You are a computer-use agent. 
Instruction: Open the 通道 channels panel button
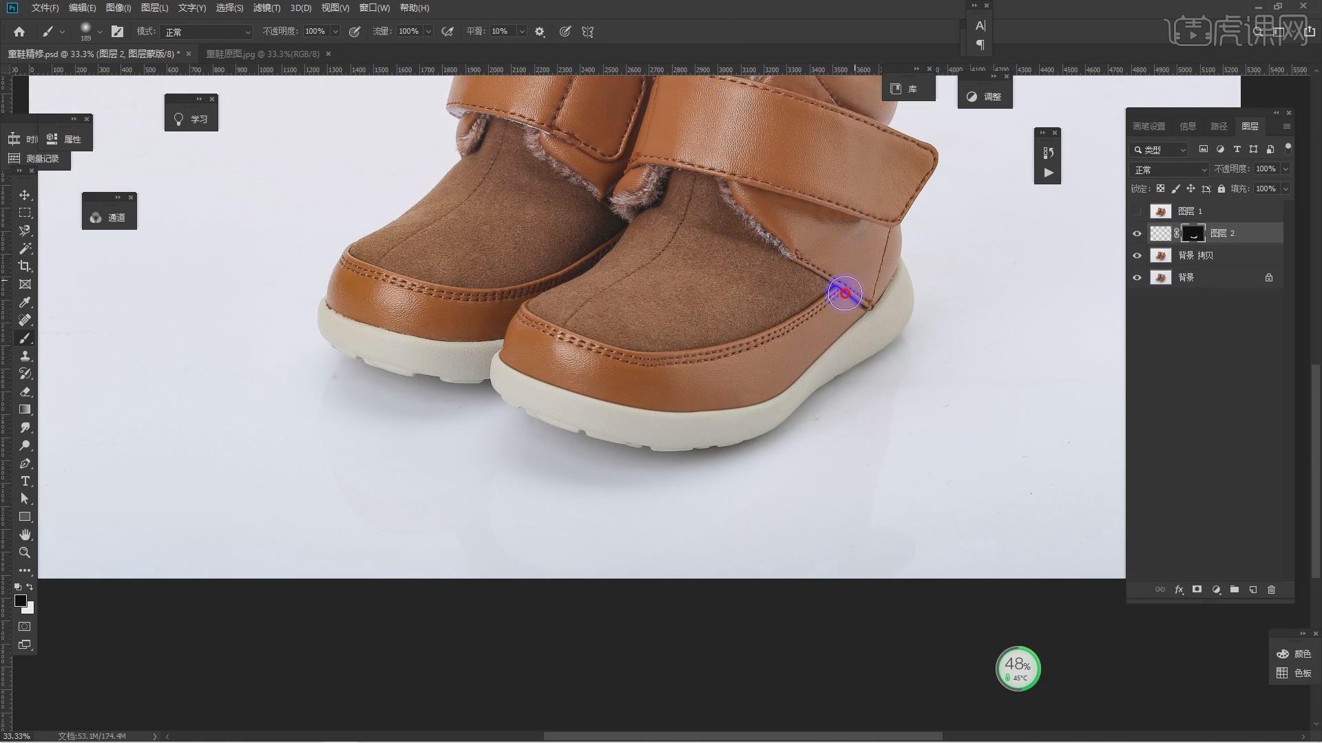tap(109, 217)
